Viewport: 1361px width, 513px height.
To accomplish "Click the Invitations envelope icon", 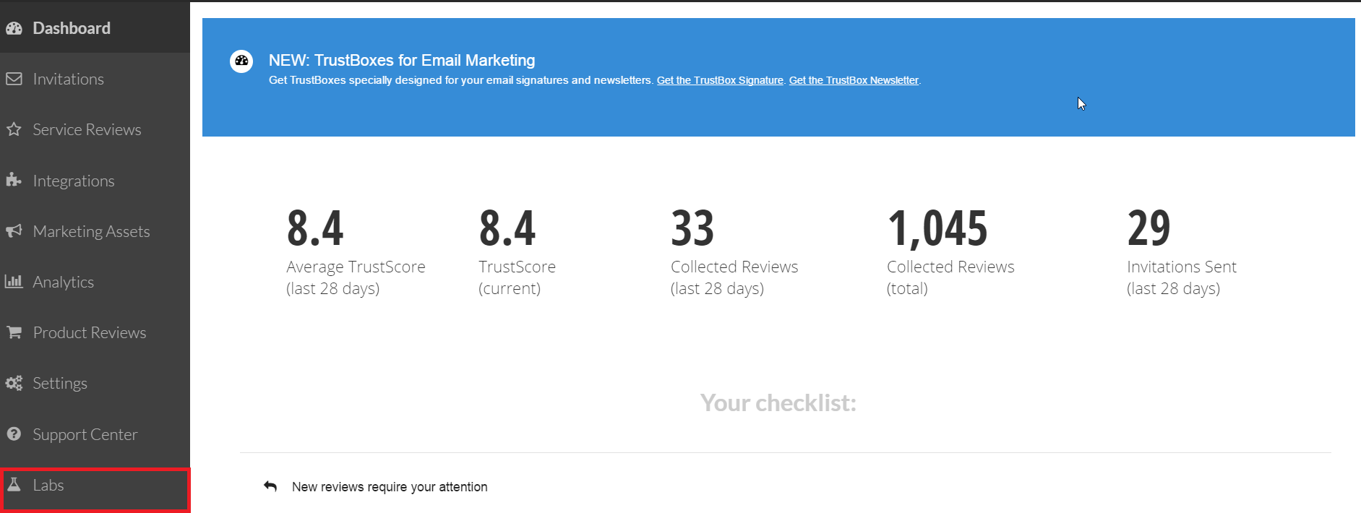I will 14,79.
